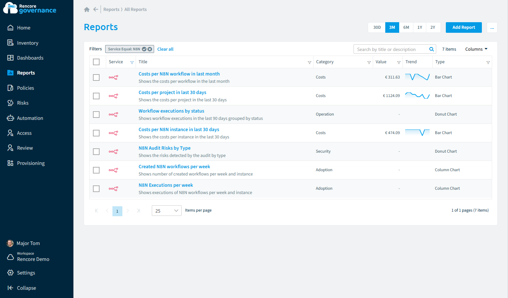
Task: Go to previous page arrow
Action: click(107, 211)
